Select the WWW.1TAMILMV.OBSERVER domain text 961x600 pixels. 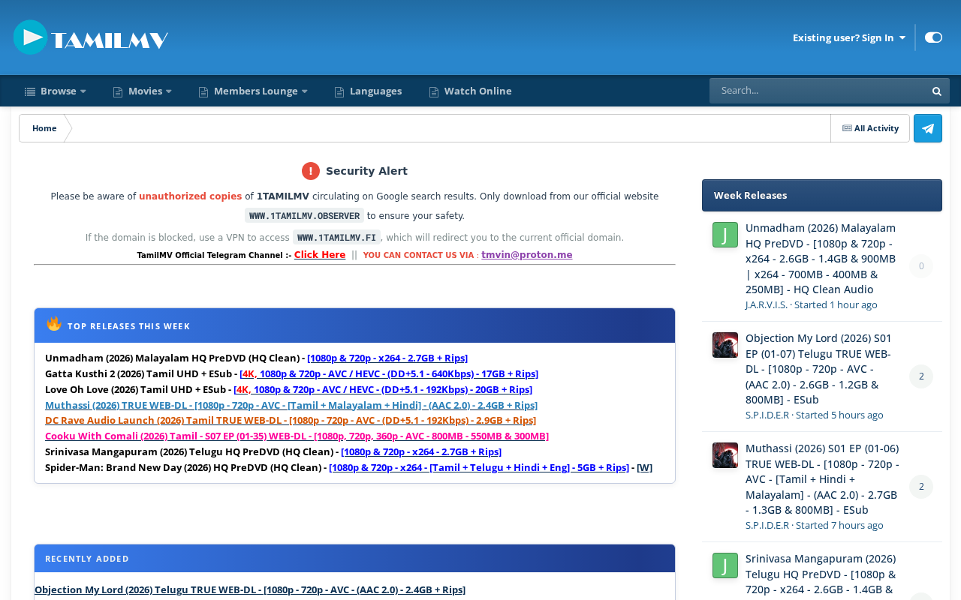(x=304, y=216)
